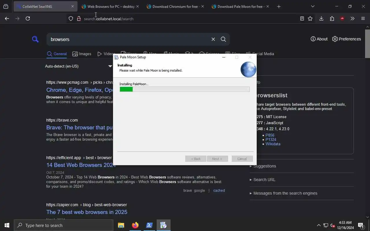The image size is (370, 231).
Task: Bookmark this page with the star icon
Action: coord(310,18)
